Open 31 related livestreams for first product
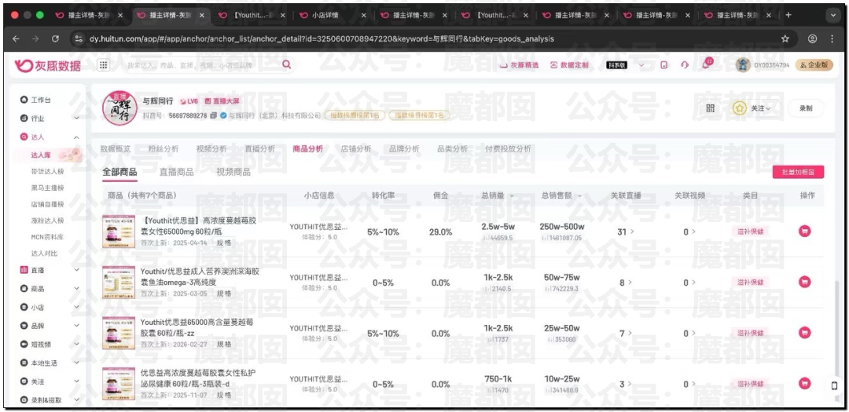849x412 pixels. (625, 232)
